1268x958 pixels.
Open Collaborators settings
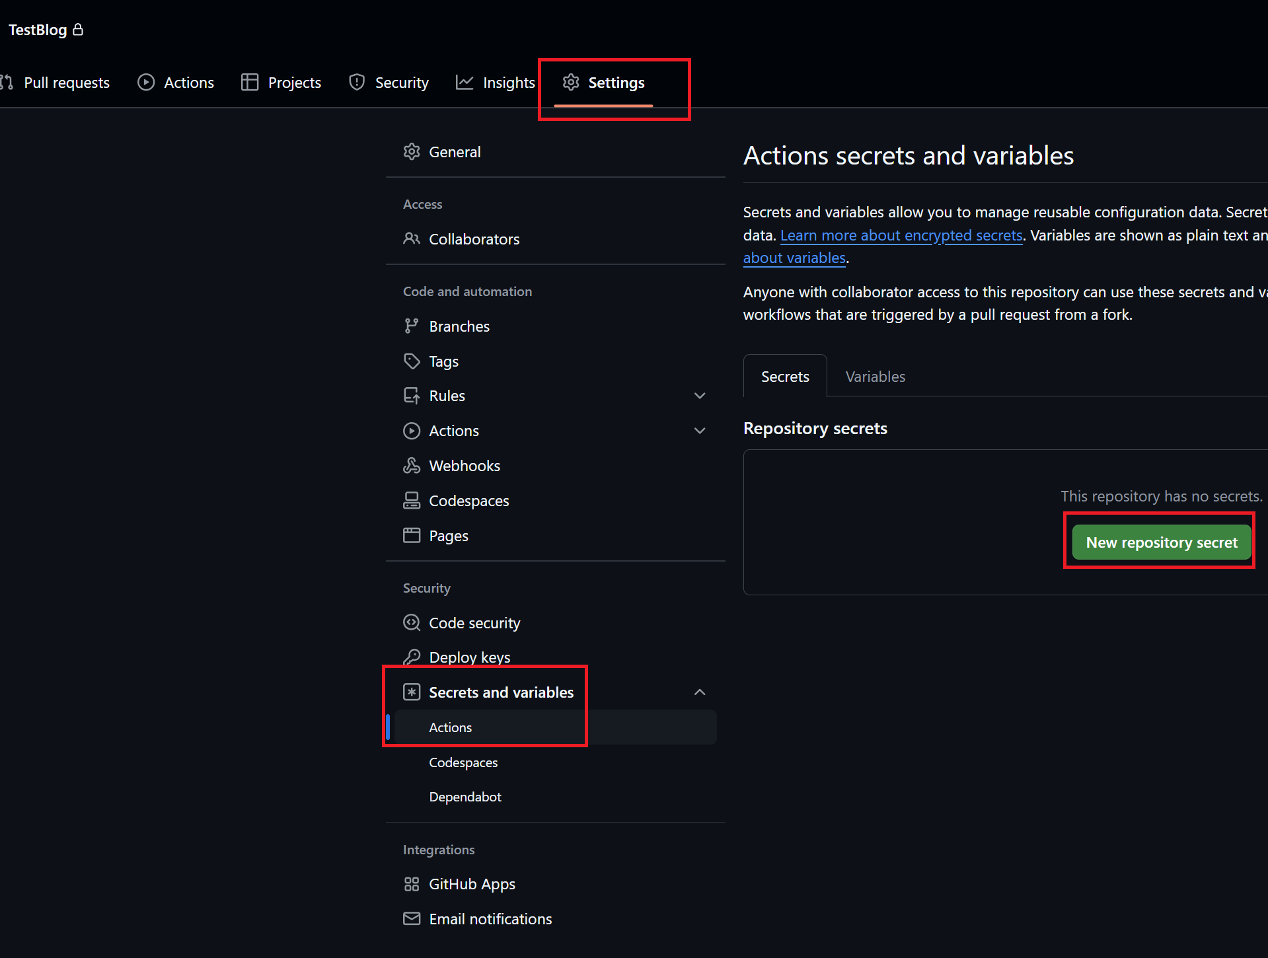(555, 239)
